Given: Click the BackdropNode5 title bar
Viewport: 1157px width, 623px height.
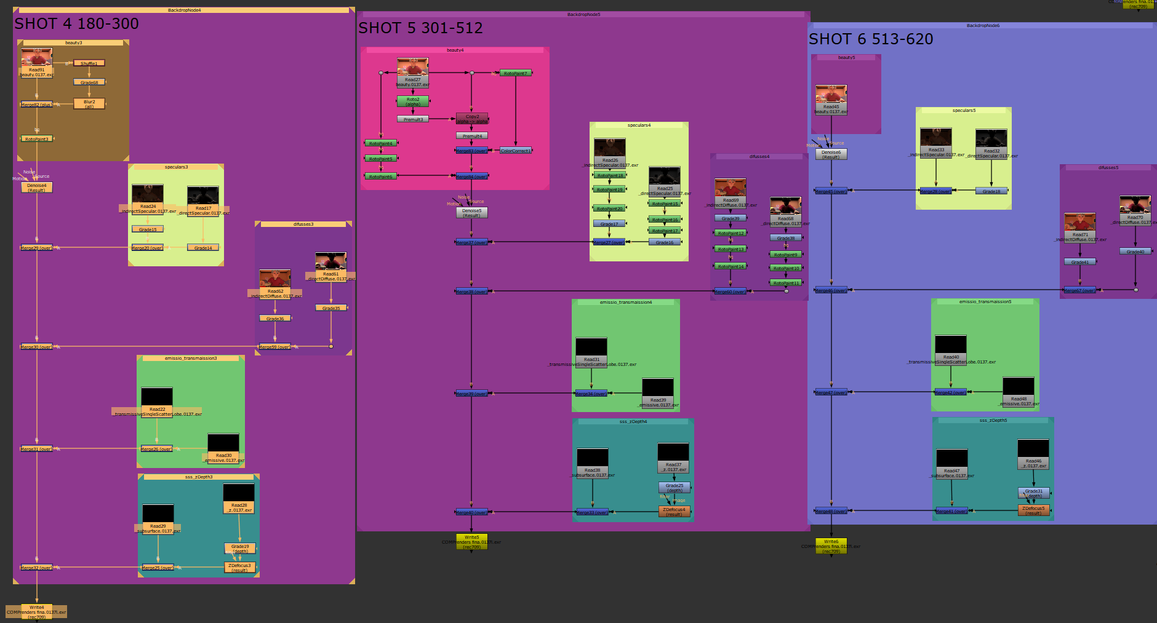Looking at the screenshot, I should pyautogui.click(x=583, y=14).
